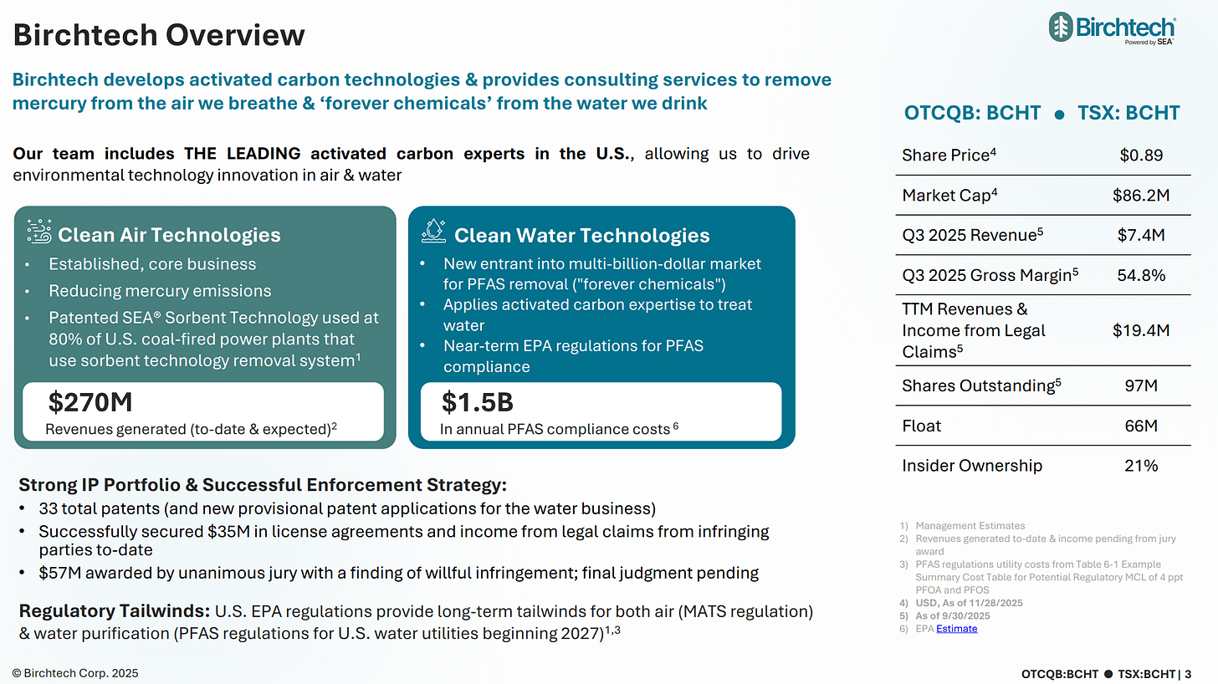Click the Shares Outstanding label

coord(982,385)
